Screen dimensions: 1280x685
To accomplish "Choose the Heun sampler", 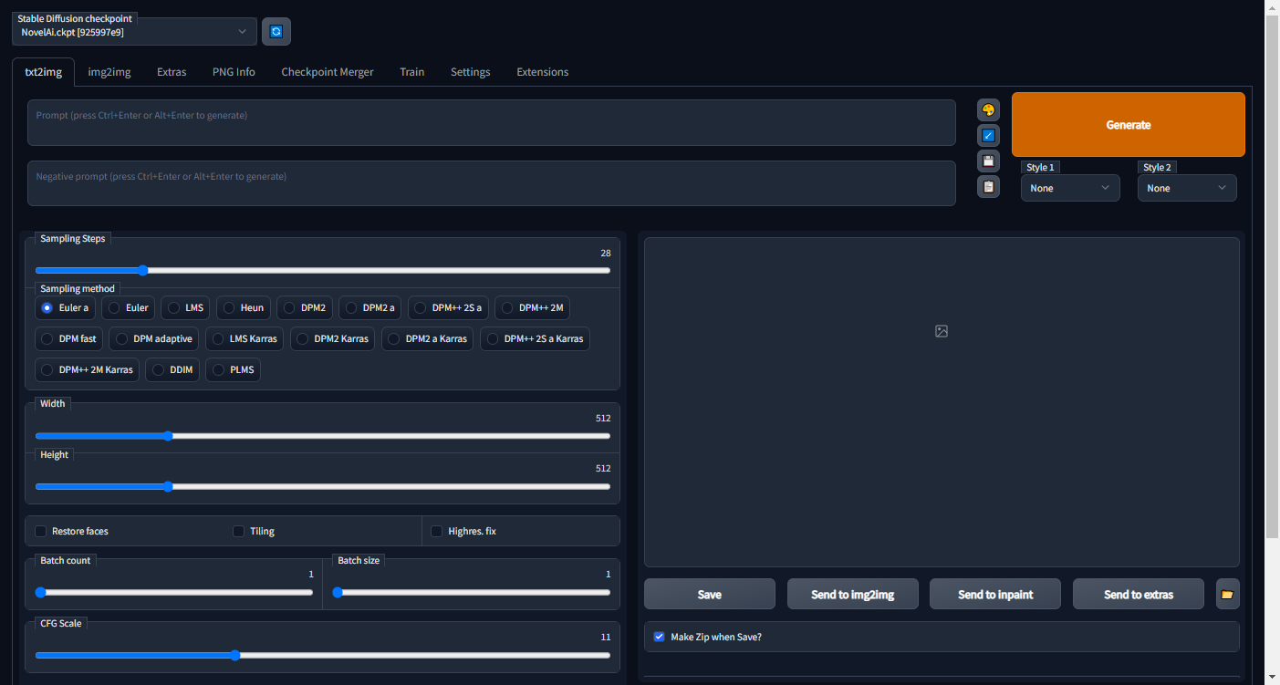I will pos(244,307).
